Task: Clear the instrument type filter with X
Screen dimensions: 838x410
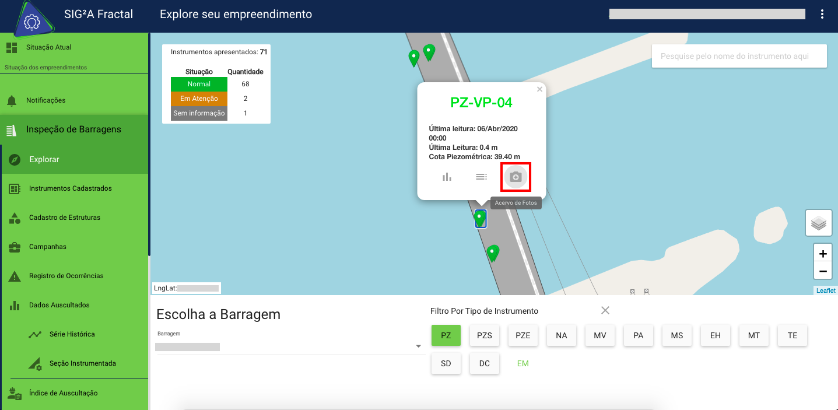Action: pos(605,310)
